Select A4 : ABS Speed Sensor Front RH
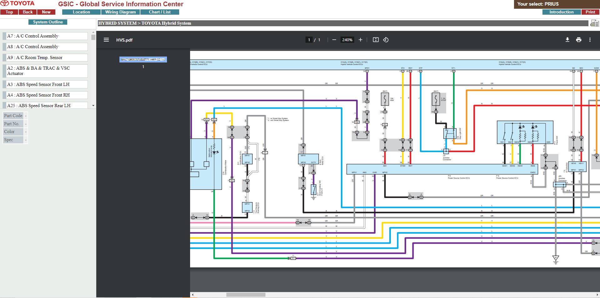Viewport: 600px width, 298px height. click(x=45, y=95)
